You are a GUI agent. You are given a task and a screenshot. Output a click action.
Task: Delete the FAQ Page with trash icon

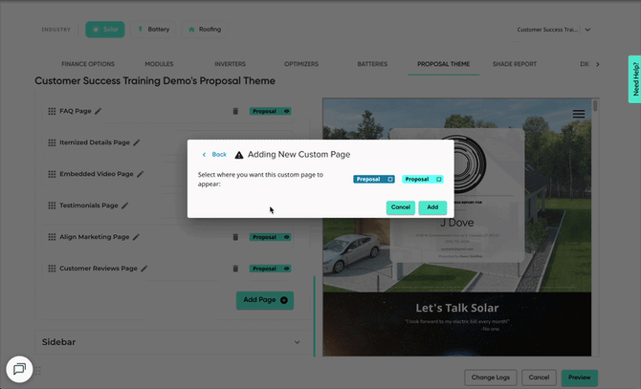click(x=235, y=111)
